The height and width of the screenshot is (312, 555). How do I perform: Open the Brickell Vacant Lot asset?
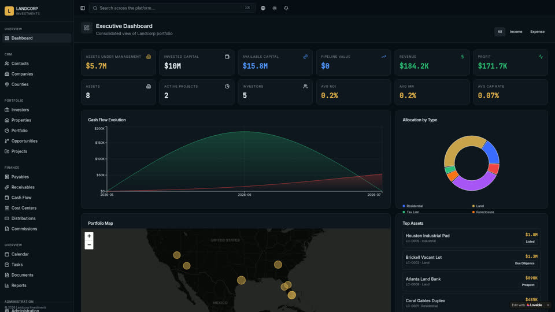[x=472, y=259]
